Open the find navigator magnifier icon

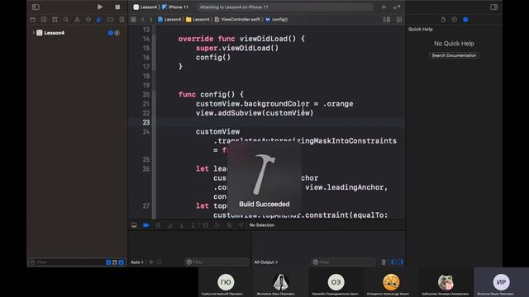coord(66,20)
